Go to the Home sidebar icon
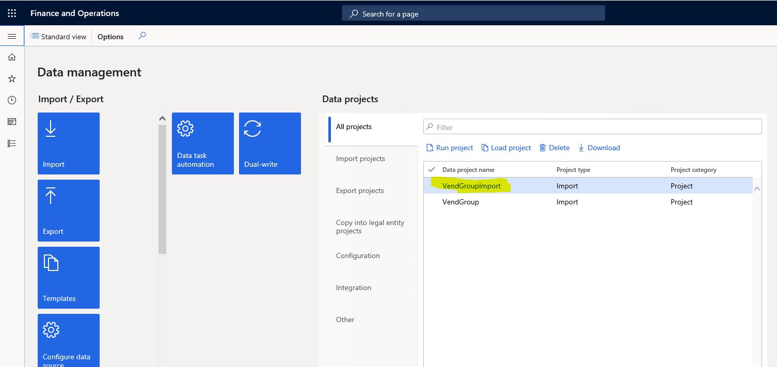777x367 pixels. (12, 57)
